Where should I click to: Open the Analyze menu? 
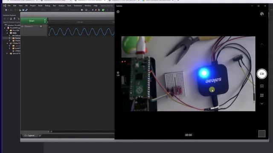click(61, 6)
